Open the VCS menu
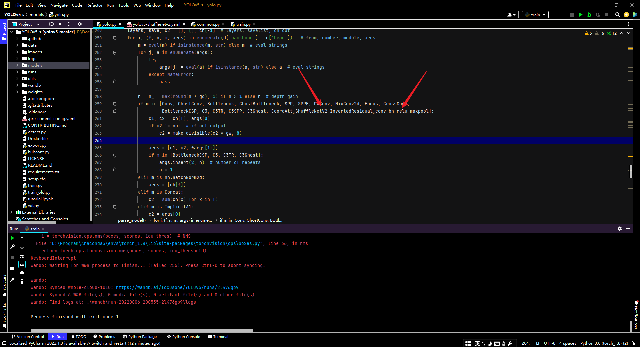 click(137, 5)
